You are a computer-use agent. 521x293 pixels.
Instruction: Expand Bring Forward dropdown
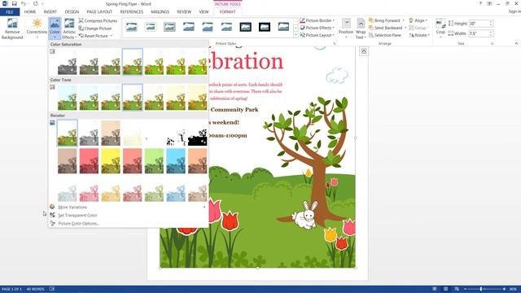404,20
